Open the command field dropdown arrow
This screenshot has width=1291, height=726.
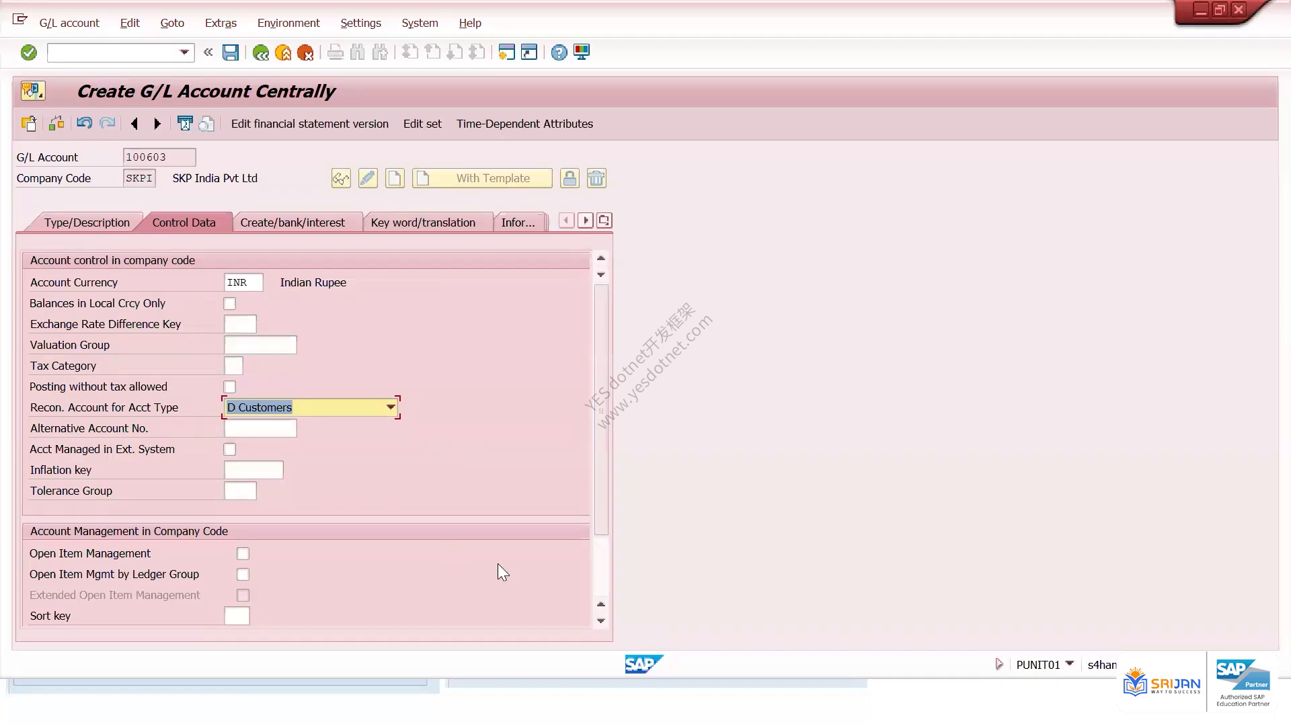[184, 52]
